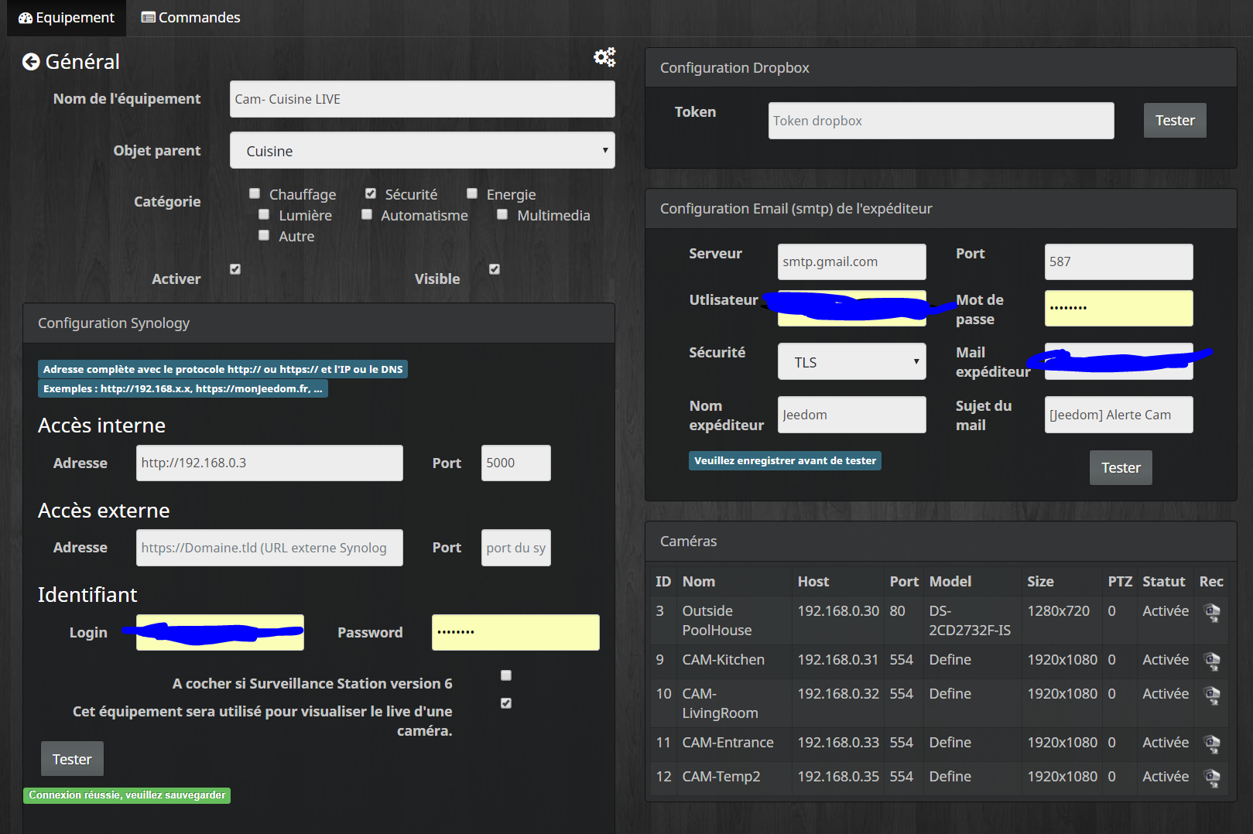Click host 192.168.0.35 cell
The height and width of the screenshot is (834, 1253).
(x=838, y=777)
